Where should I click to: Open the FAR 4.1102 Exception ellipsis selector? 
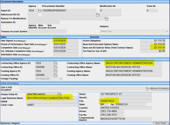[148, 89]
